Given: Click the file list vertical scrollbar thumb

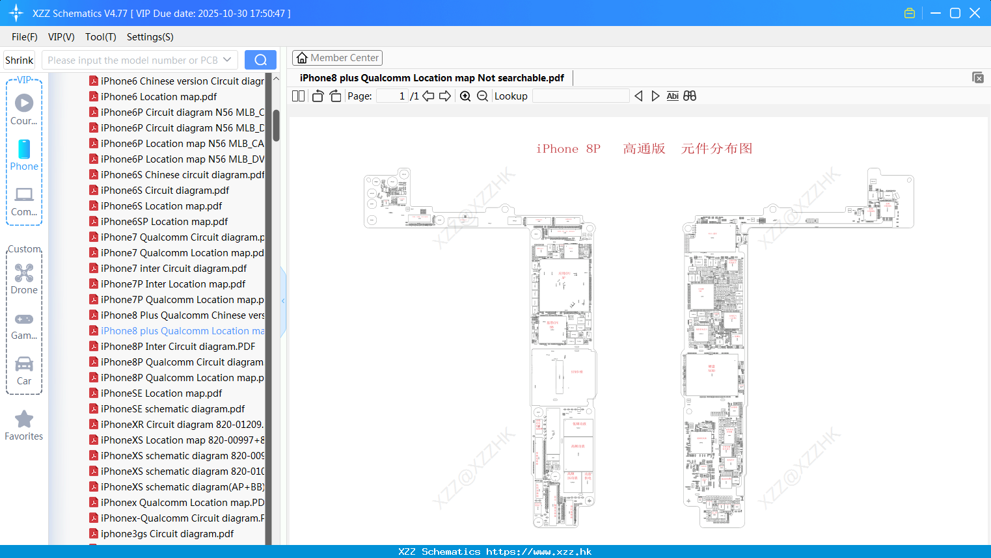Looking at the screenshot, I should [x=276, y=125].
